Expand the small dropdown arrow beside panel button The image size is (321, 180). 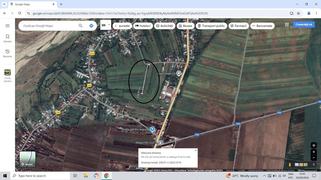tap(109, 25)
